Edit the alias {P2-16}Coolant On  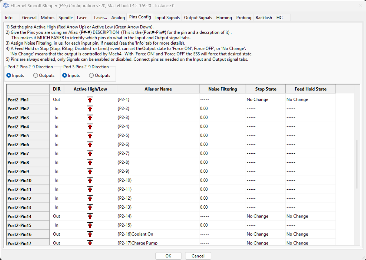pyautogui.click(x=158, y=234)
